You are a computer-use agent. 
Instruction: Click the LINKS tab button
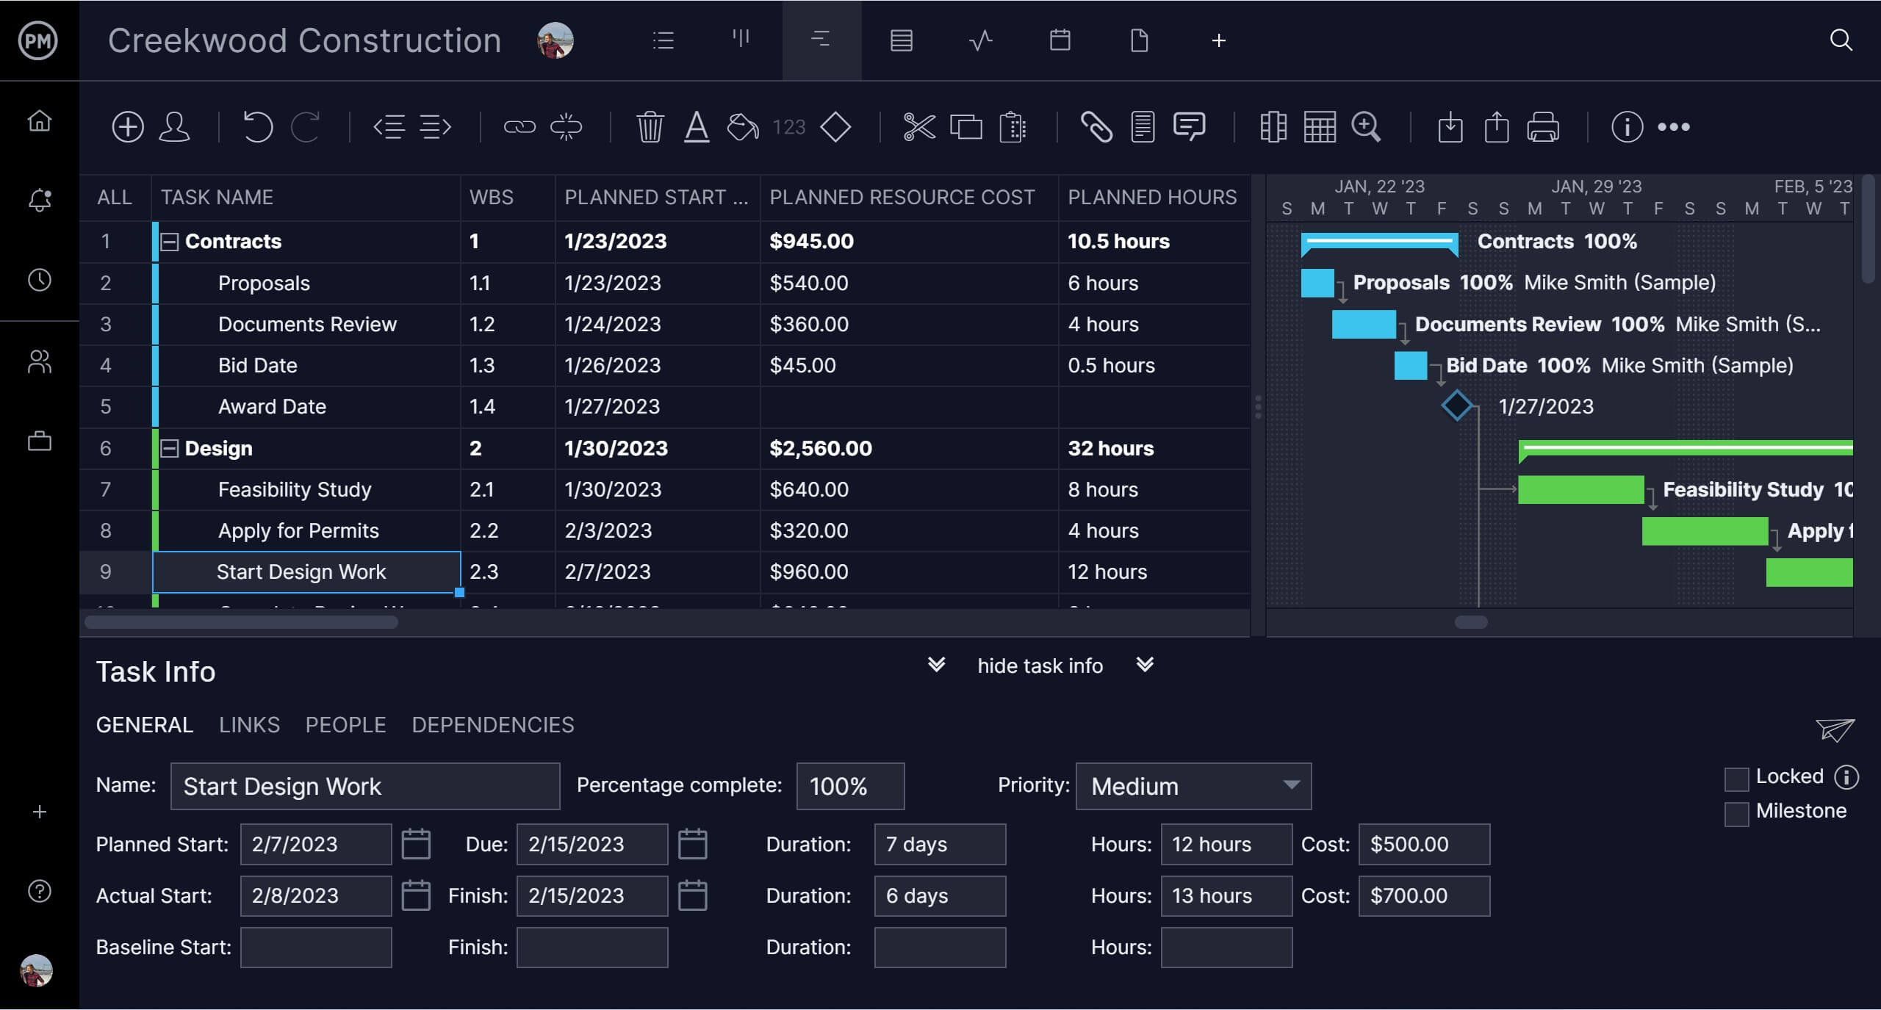point(248,724)
